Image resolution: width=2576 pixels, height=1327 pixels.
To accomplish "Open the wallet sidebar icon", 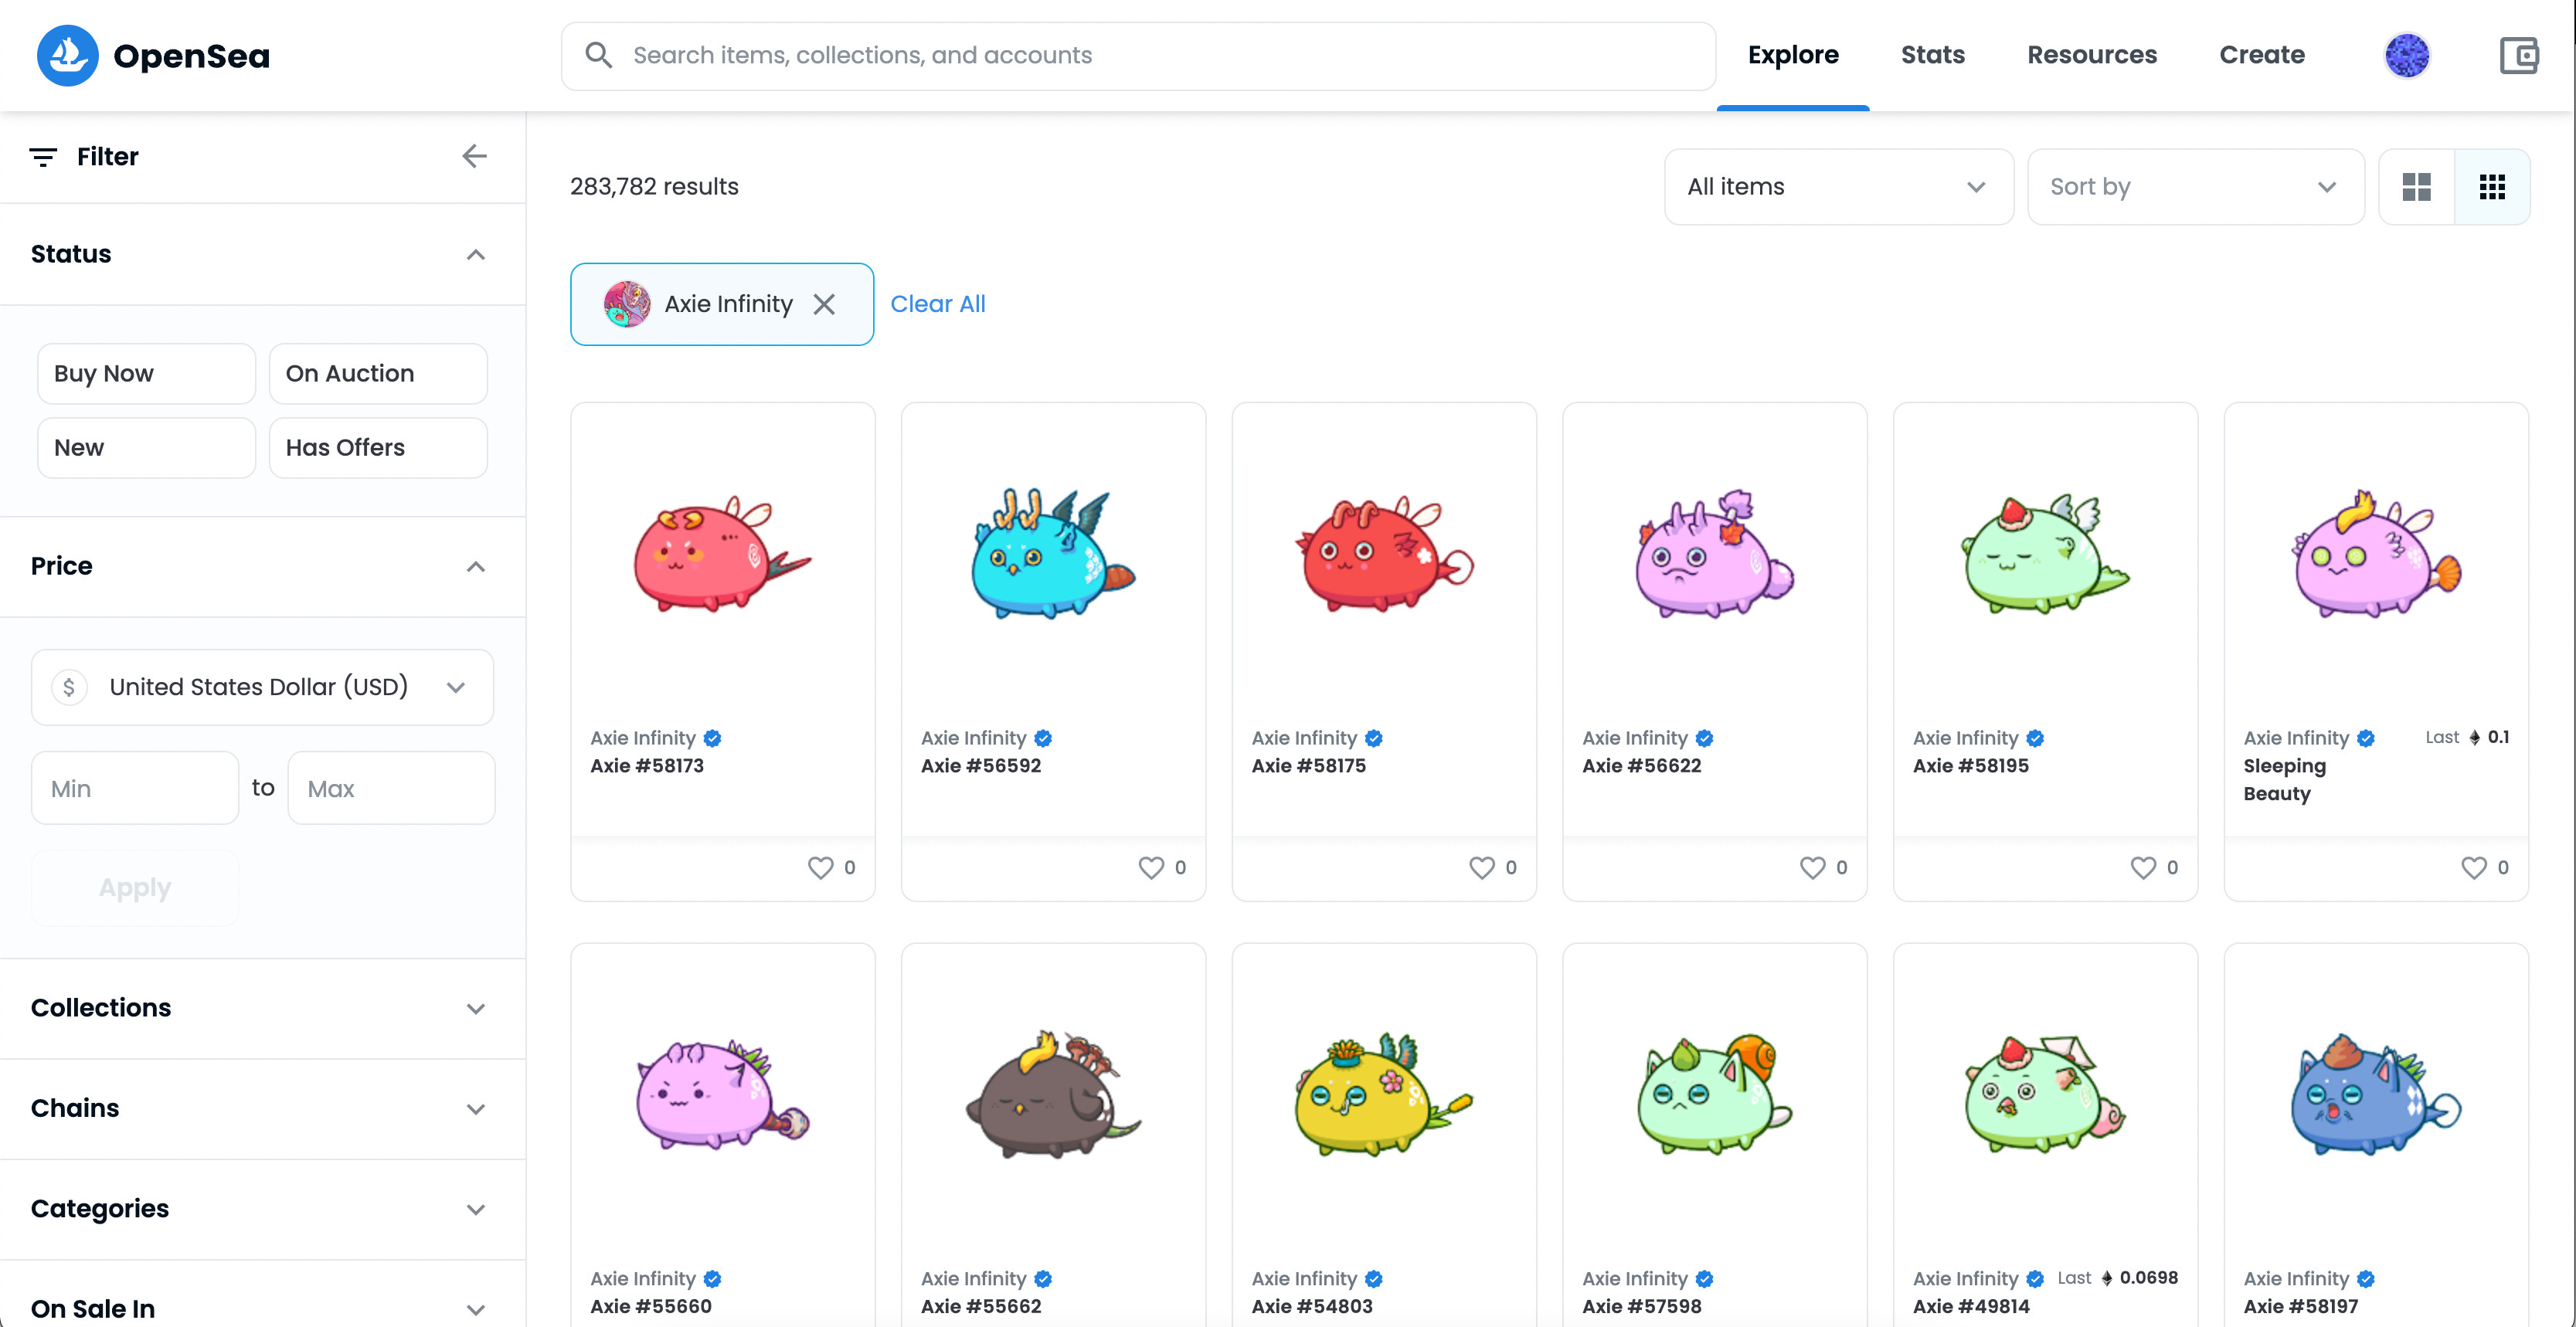I will [2519, 55].
